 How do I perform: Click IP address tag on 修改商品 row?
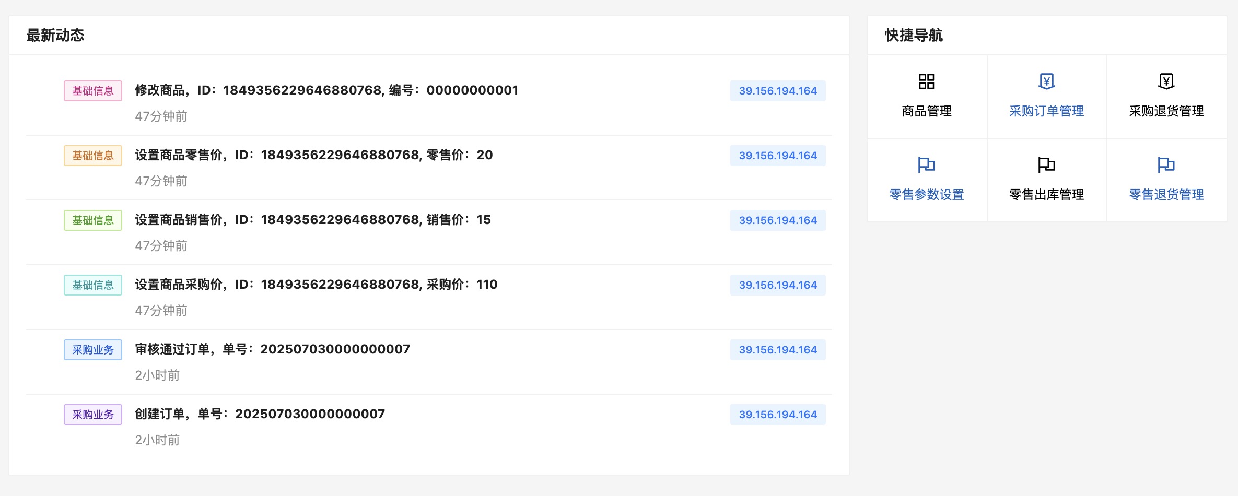tap(777, 91)
